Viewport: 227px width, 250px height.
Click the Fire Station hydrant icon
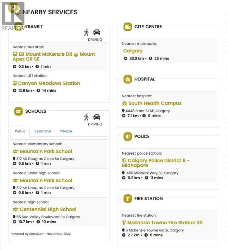tap(128, 199)
